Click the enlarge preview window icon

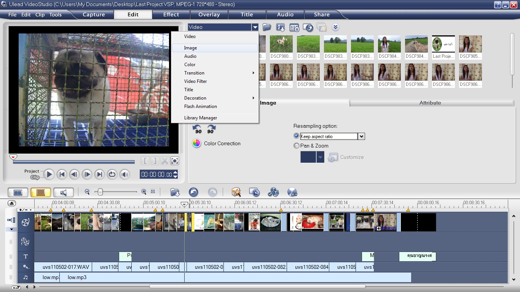point(175,161)
